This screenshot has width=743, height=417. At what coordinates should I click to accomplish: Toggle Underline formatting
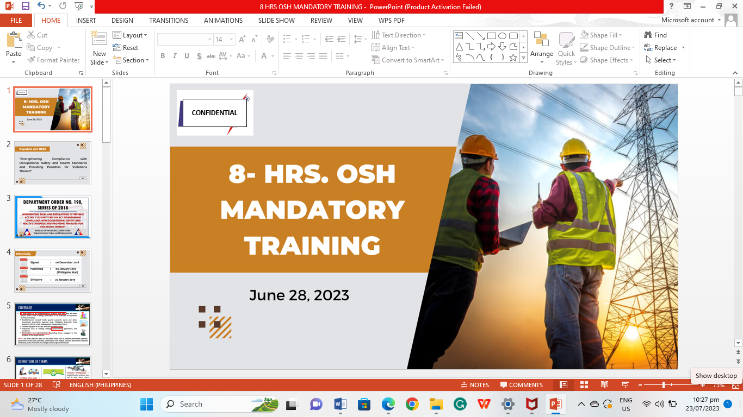[187, 56]
